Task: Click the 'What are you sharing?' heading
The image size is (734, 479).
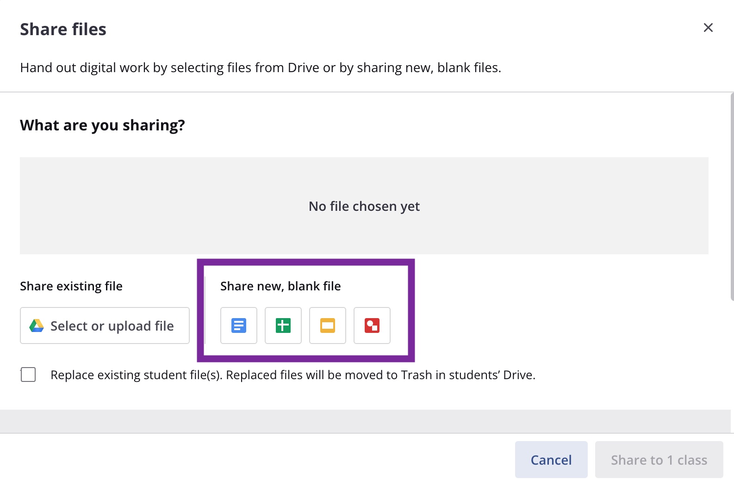Action: (102, 125)
